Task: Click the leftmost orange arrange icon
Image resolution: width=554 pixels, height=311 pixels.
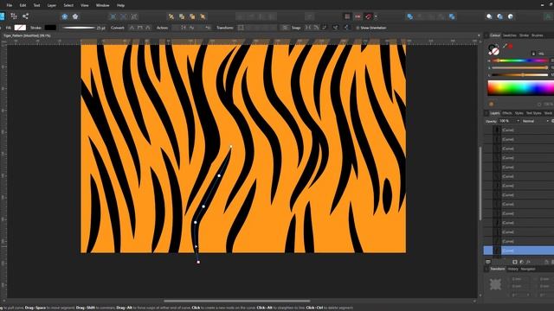Action: (x=171, y=16)
